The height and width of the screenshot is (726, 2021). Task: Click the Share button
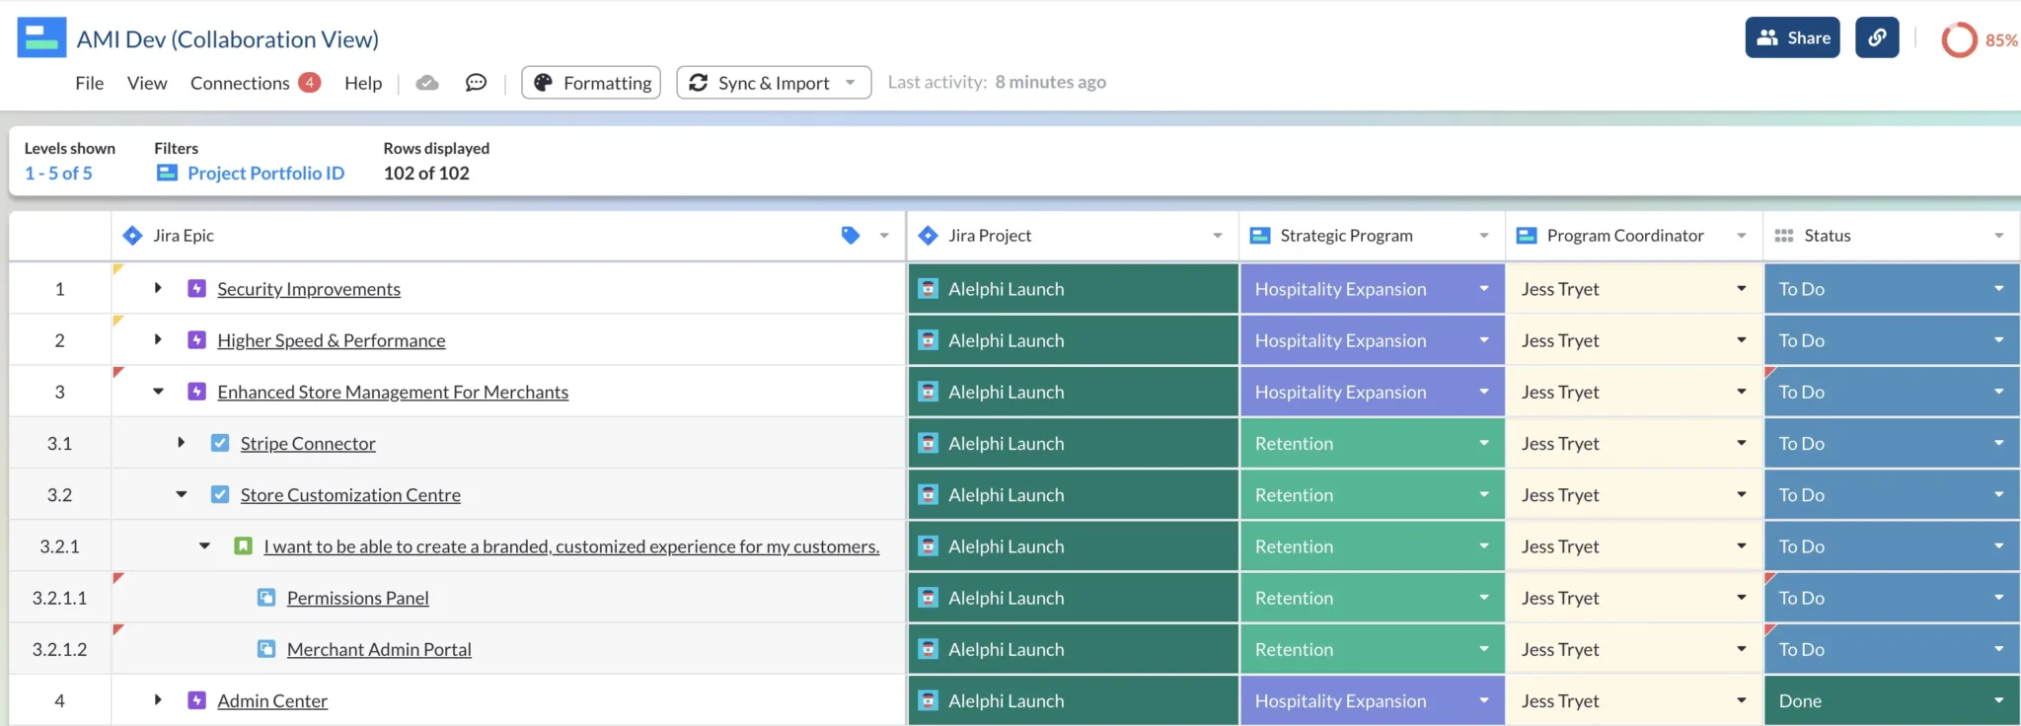(x=1792, y=37)
